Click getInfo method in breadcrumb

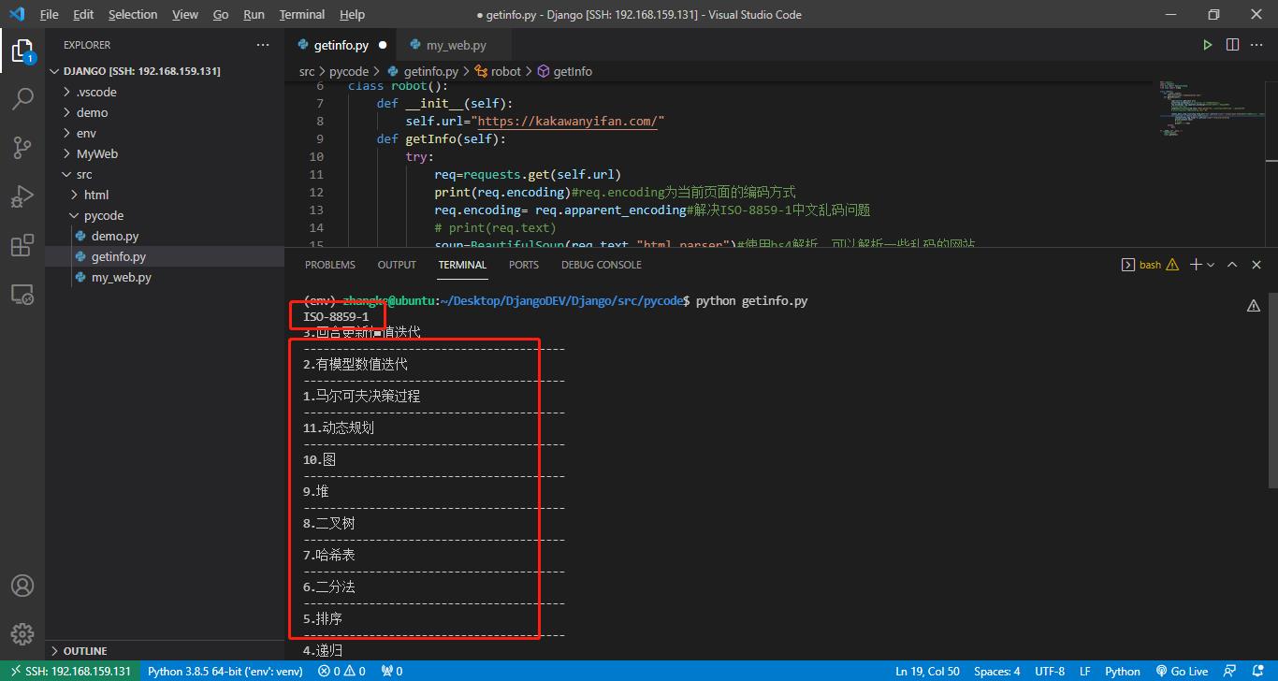coord(565,71)
